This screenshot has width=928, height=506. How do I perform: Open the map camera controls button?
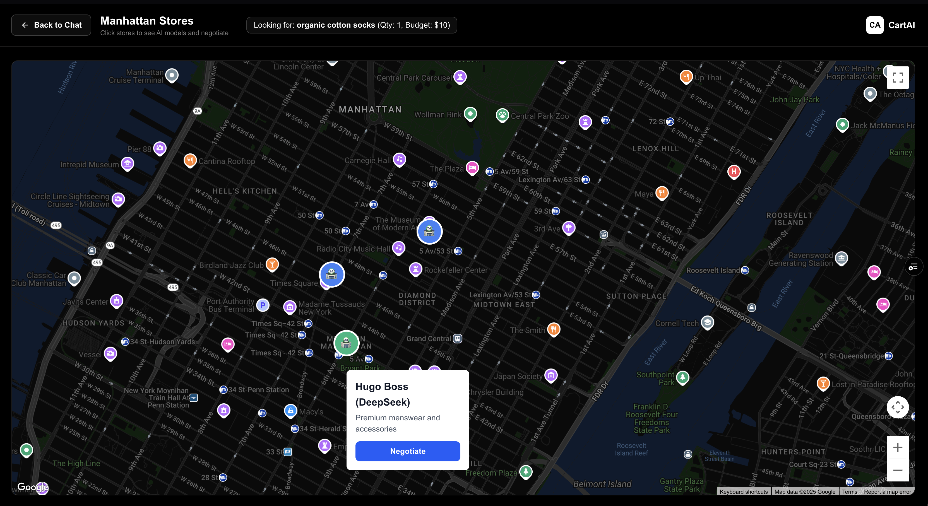tap(897, 407)
